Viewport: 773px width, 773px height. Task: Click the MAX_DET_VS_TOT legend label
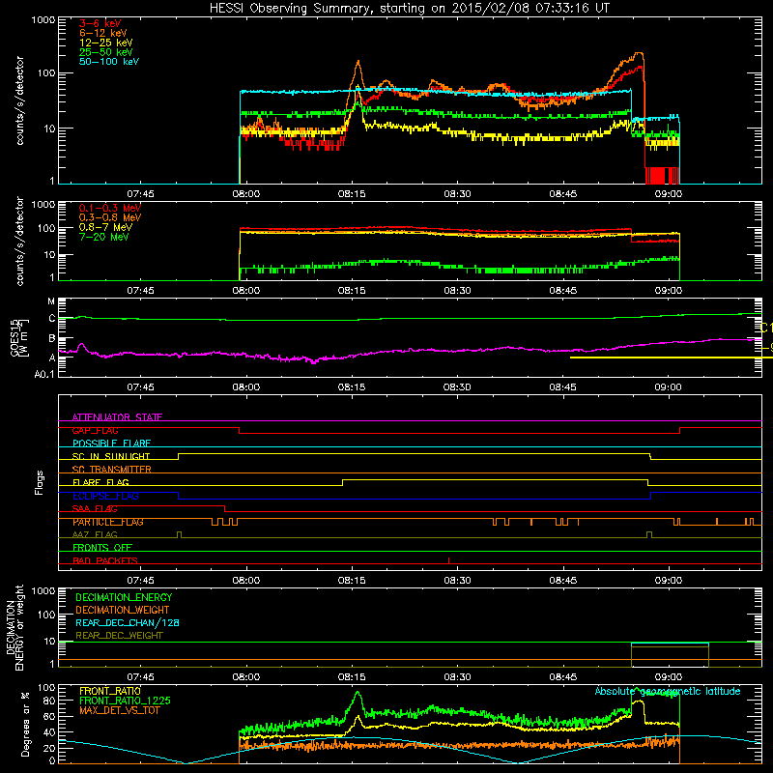pos(119,710)
